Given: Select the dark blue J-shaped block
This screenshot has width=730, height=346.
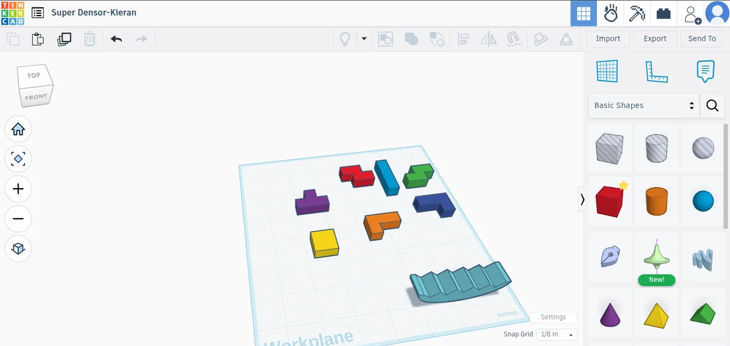Looking at the screenshot, I should point(435,205).
